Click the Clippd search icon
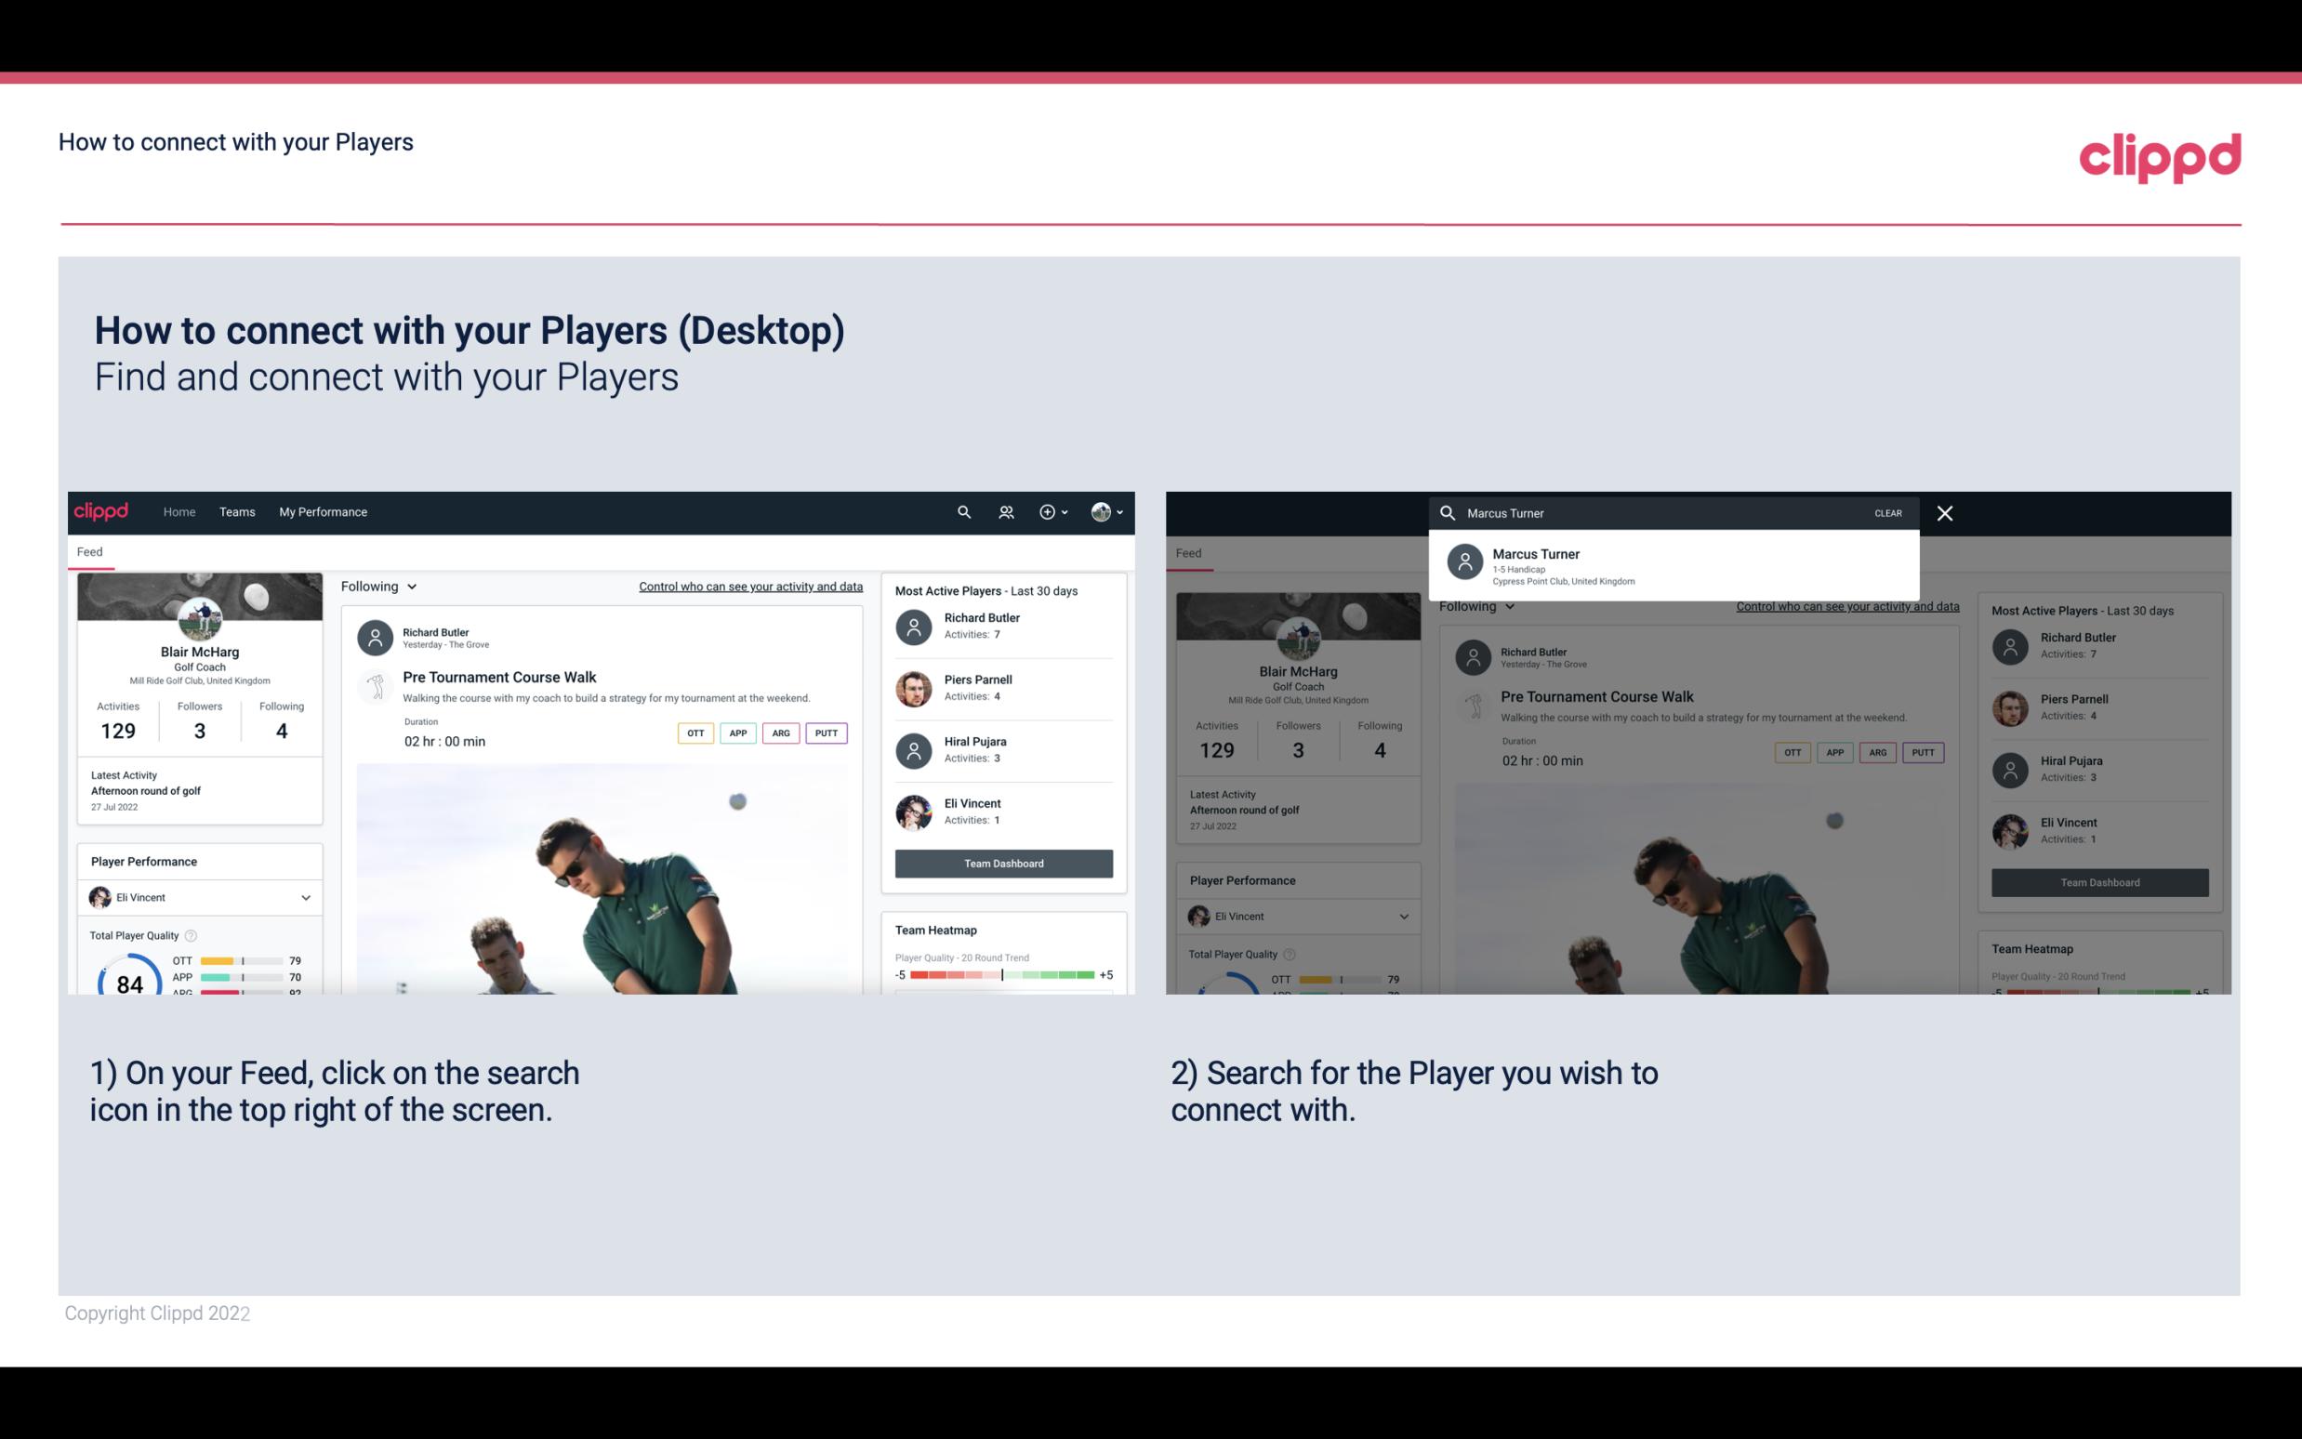The height and width of the screenshot is (1439, 2302). pyautogui.click(x=959, y=512)
